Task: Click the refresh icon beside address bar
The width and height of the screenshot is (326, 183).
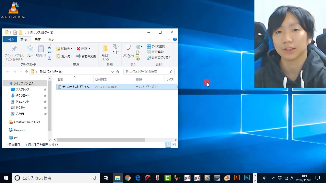Action: coord(118,72)
